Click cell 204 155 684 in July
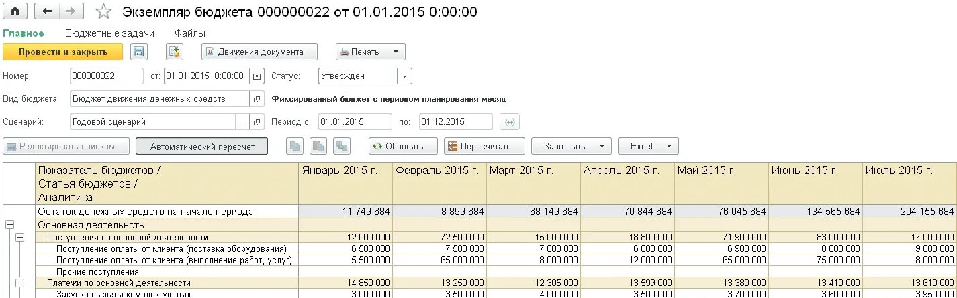The width and height of the screenshot is (957, 298). pyautogui.click(x=909, y=212)
